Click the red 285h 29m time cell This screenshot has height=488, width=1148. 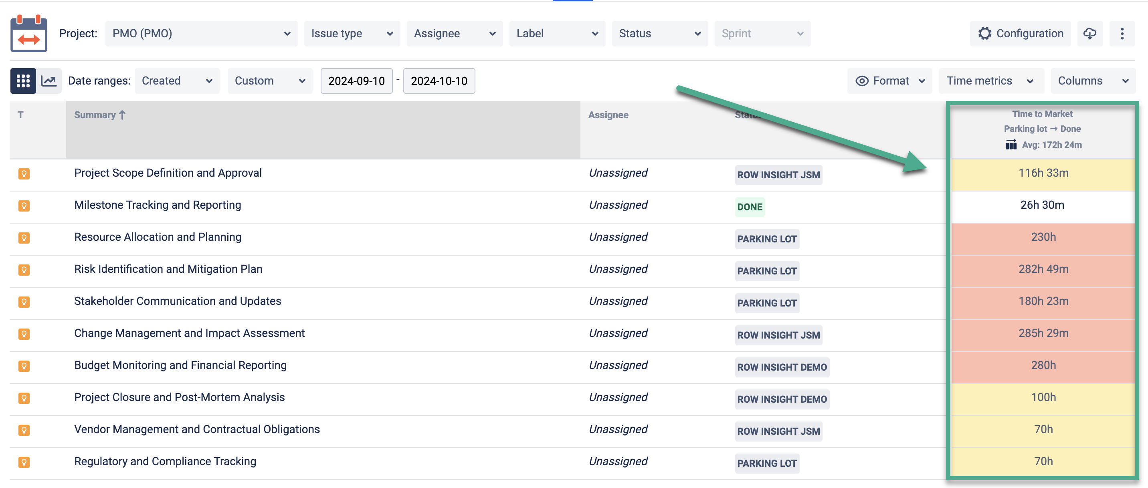[1043, 333]
